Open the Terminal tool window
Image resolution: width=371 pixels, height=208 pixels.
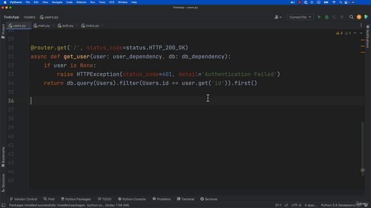[x=185, y=199]
